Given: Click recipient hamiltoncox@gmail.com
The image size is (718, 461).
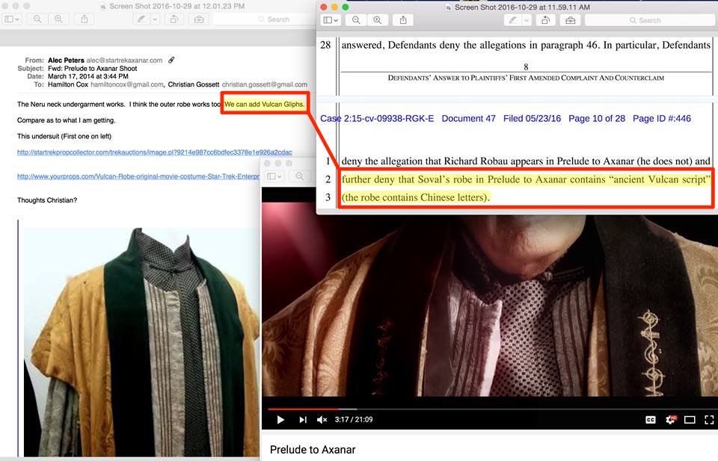Looking at the screenshot, I should [127, 84].
